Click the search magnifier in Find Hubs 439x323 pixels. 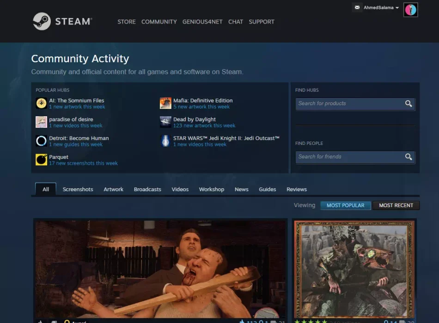(x=409, y=103)
